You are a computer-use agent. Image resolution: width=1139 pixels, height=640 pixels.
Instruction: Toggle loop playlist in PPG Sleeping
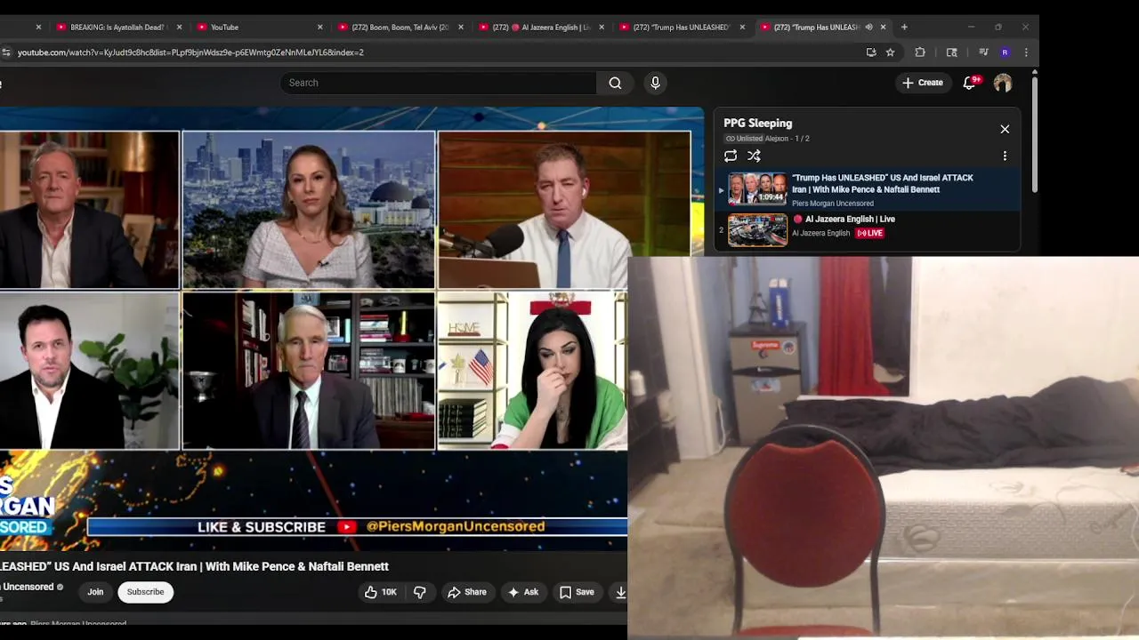click(x=731, y=156)
